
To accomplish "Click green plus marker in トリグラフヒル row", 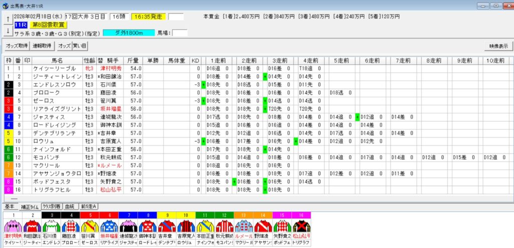I will (265, 190).
